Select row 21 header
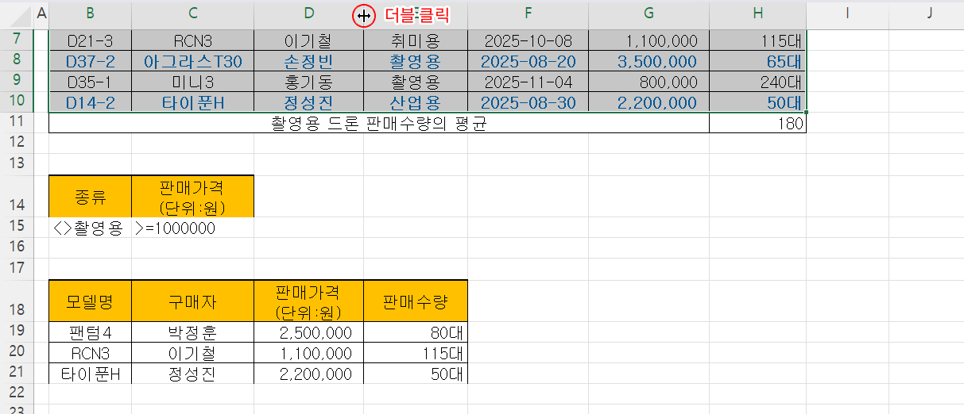The height and width of the screenshot is (414, 964). [16, 373]
